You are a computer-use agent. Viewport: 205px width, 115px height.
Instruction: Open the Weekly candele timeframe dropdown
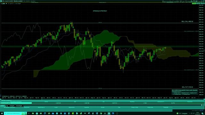(19, 1)
